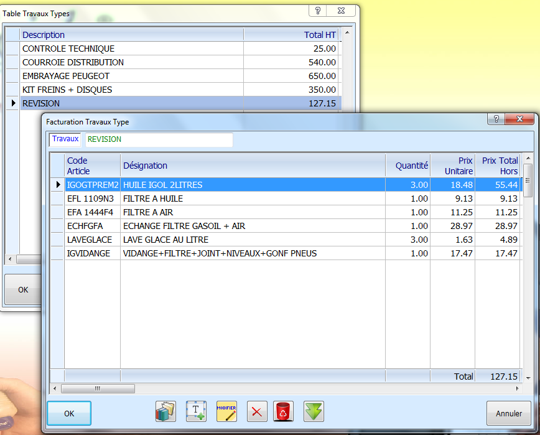Open the article catalog books icon
Image resolution: width=540 pixels, height=435 pixels.
(x=165, y=411)
